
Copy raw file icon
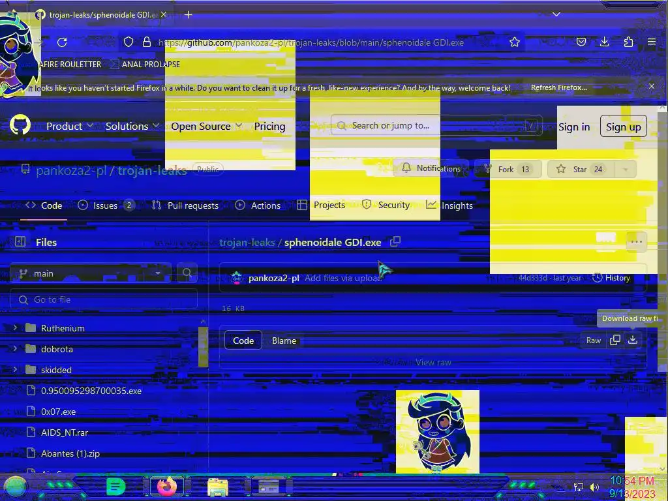click(615, 340)
